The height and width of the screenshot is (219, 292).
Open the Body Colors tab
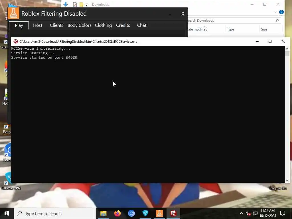(x=79, y=25)
